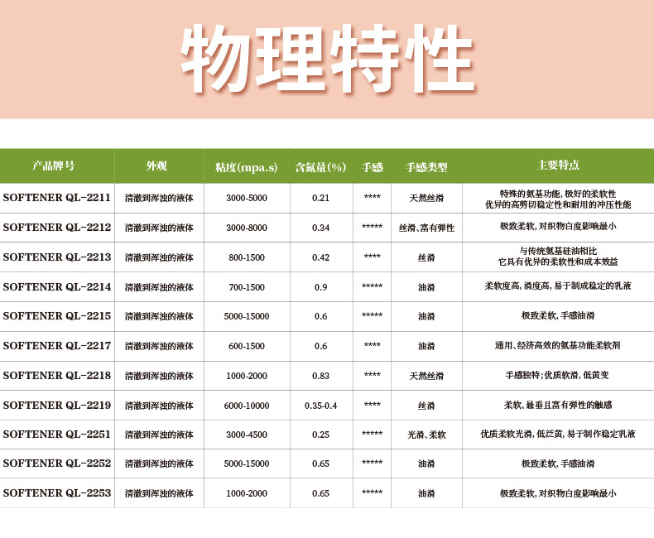Click nitrogen content value 0.9
The height and width of the screenshot is (538, 654).
(x=320, y=287)
